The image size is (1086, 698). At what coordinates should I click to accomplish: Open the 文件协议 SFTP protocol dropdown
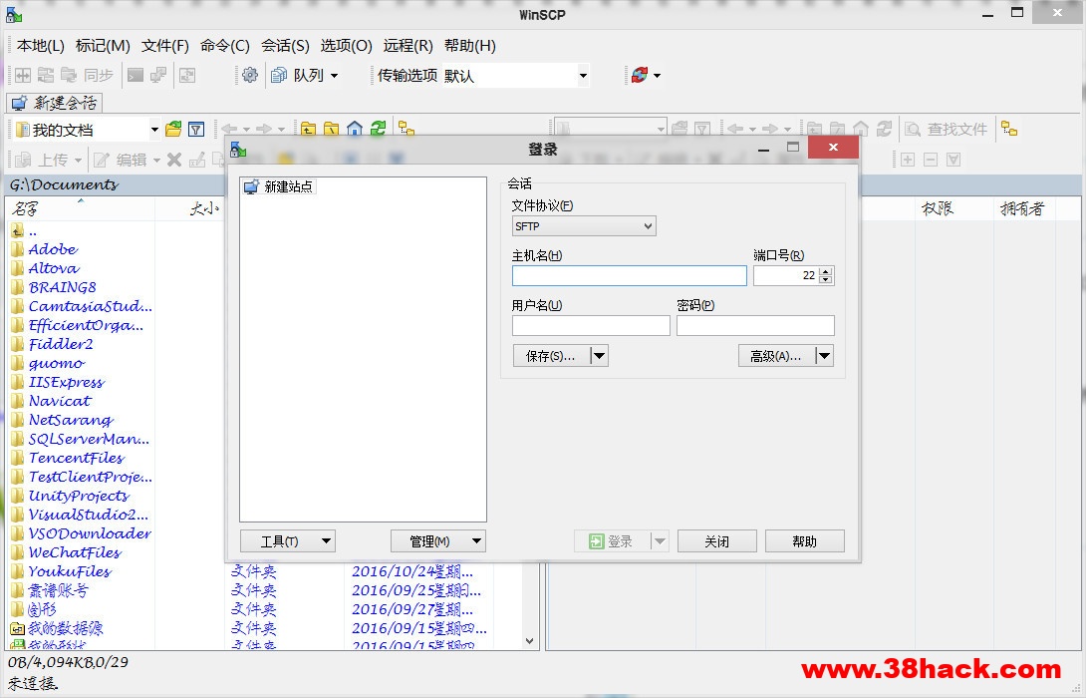pos(584,226)
